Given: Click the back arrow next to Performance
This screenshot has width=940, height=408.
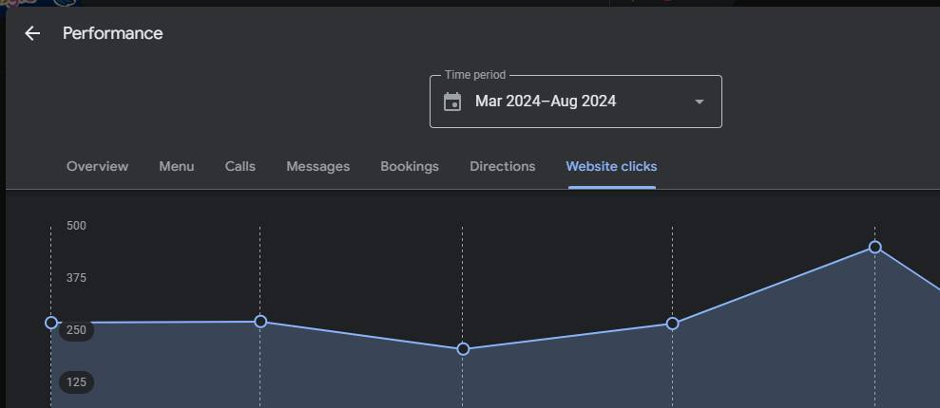Looking at the screenshot, I should coord(32,33).
